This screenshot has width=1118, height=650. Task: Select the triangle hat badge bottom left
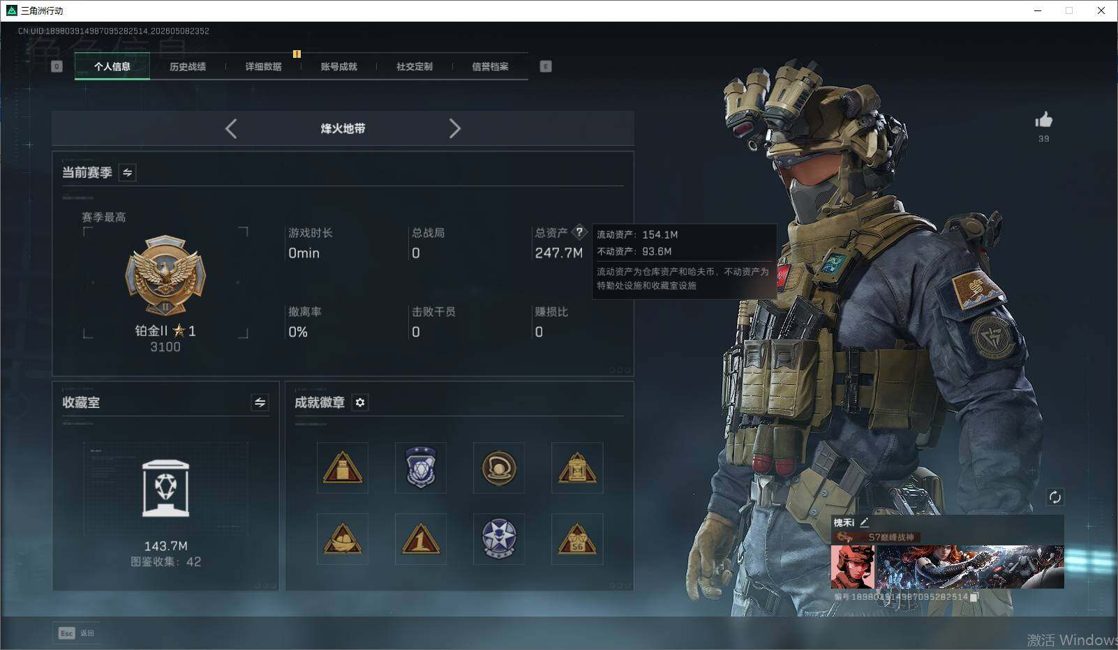pos(342,539)
